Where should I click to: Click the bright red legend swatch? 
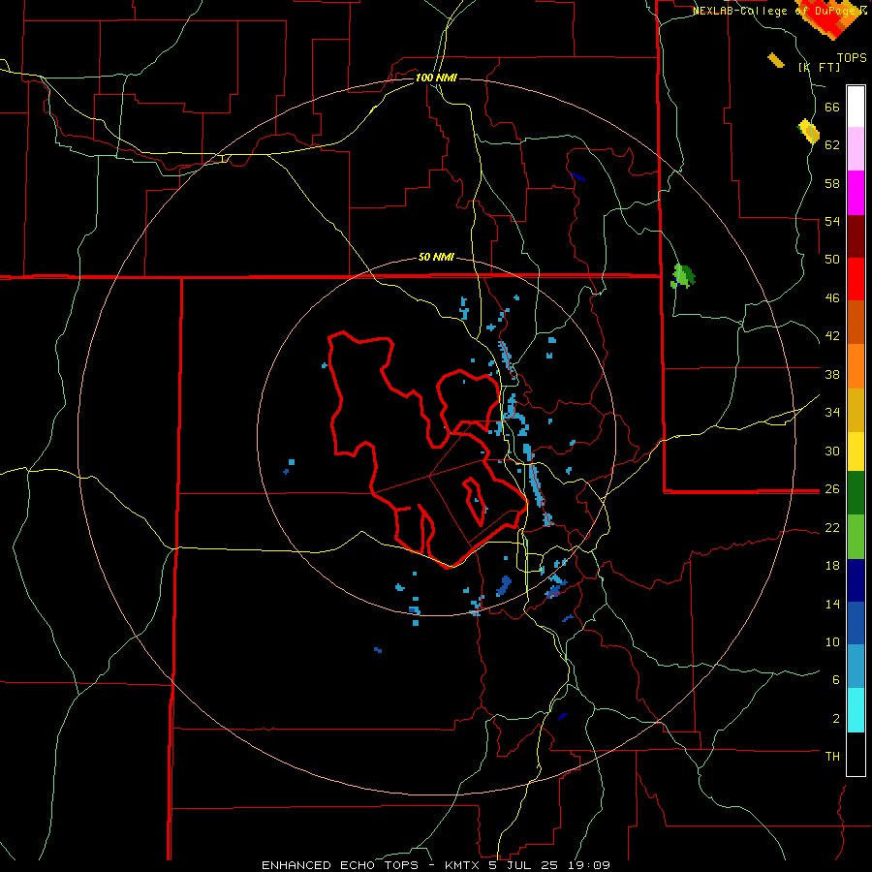point(856,279)
